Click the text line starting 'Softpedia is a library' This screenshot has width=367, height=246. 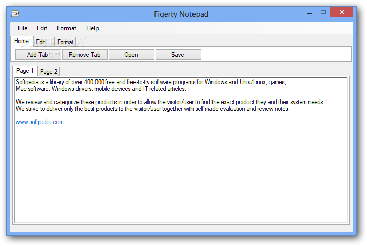pos(151,82)
